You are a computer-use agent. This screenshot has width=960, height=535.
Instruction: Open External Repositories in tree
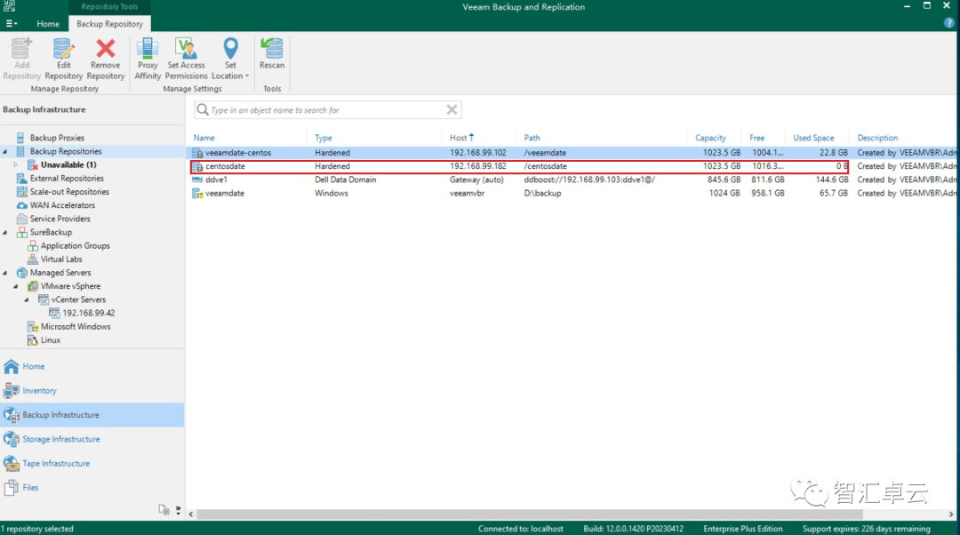click(x=67, y=178)
